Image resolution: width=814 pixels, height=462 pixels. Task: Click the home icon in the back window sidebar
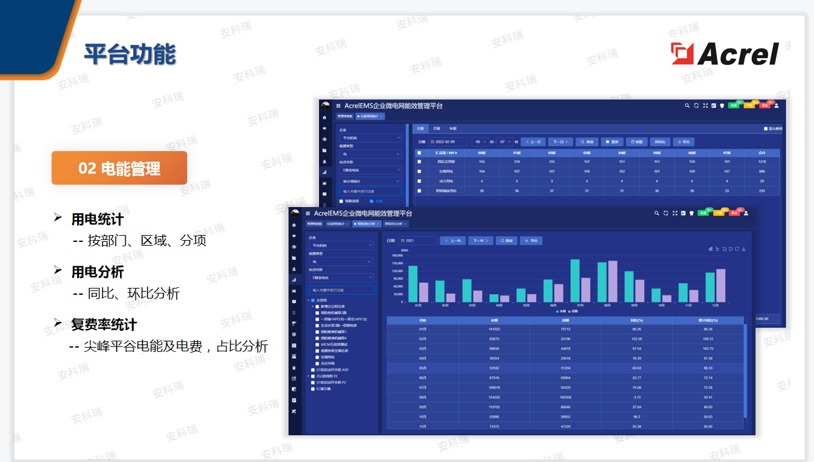[325, 118]
